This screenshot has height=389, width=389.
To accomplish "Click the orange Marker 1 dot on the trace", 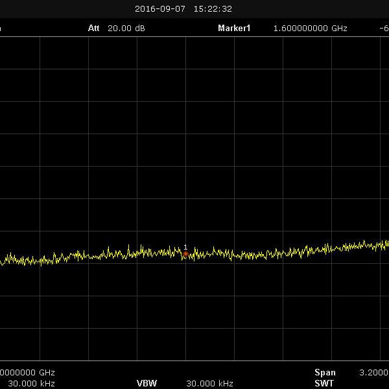I will pyautogui.click(x=185, y=254).
